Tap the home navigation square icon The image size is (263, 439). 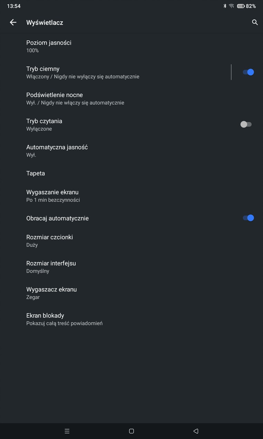point(131,431)
